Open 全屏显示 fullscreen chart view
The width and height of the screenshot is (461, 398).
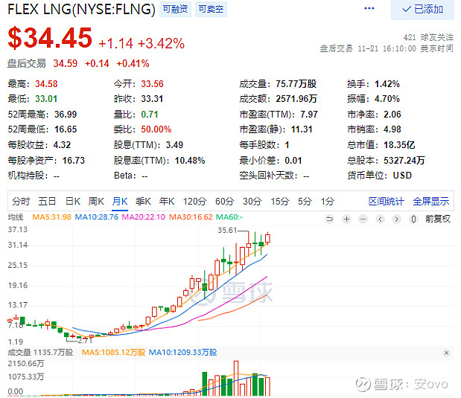pos(431,202)
